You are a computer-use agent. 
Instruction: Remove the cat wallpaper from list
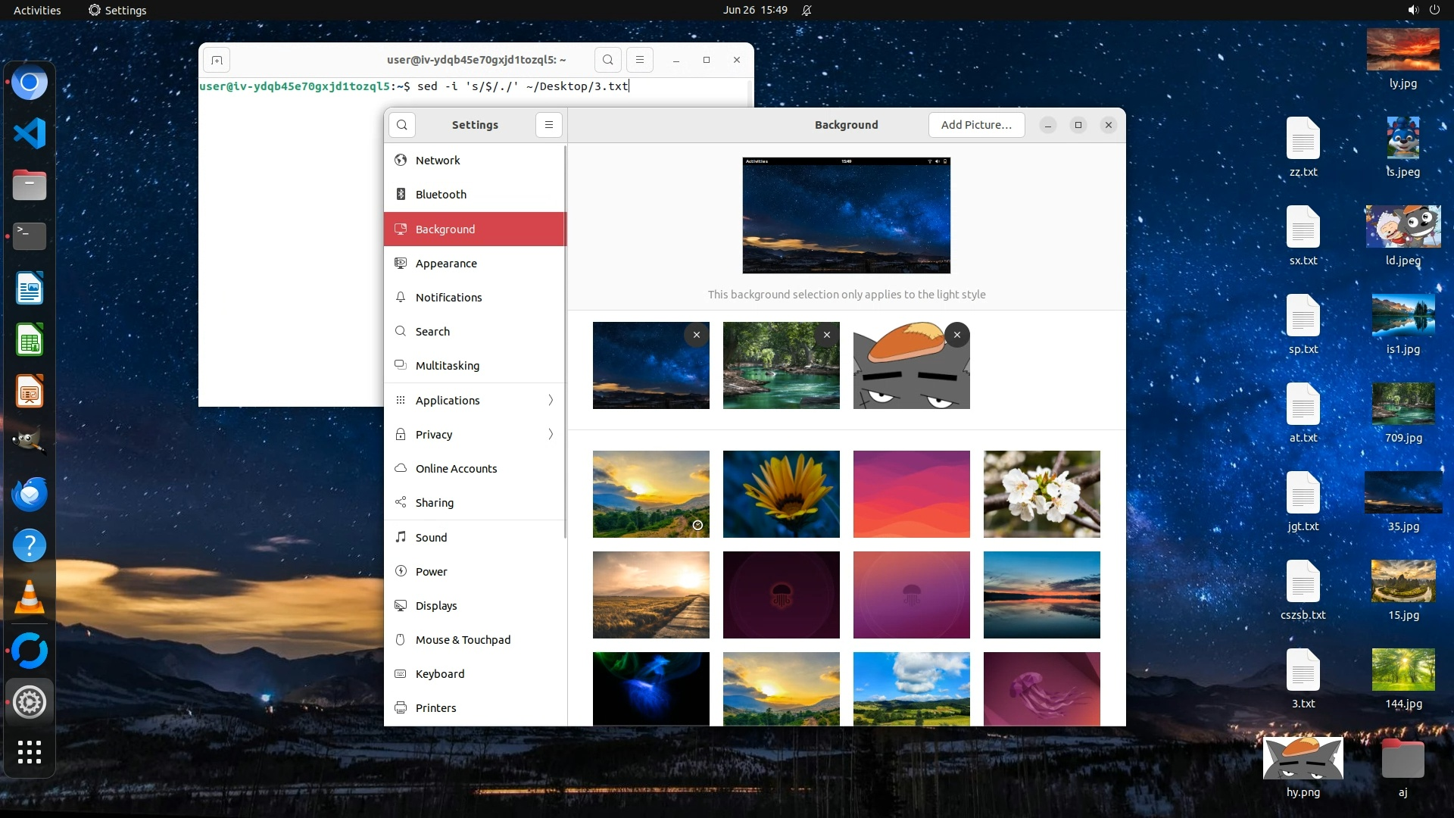(957, 335)
